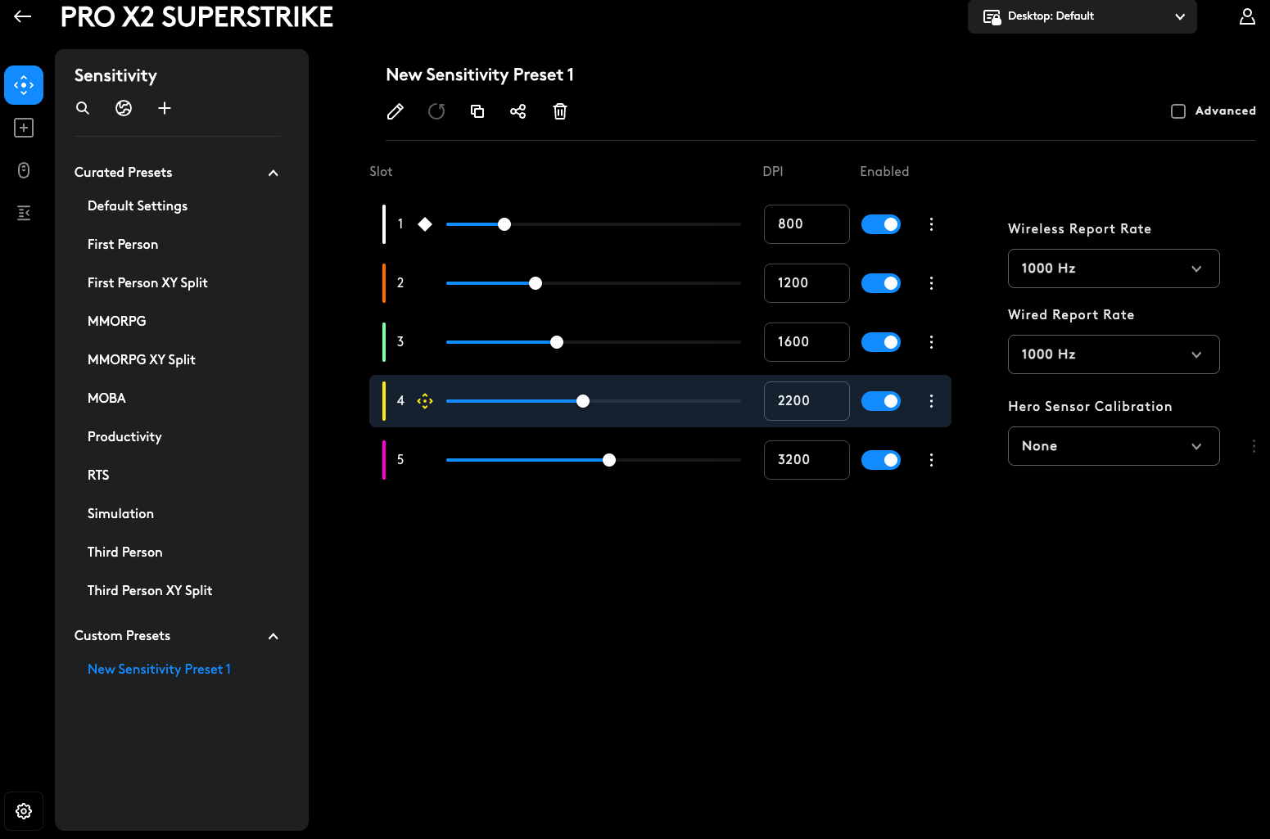Image resolution: width=1270 pixels, height=839 pixels.
Task: Add a new sensitivity preset with plus icon
Action: 165,108
